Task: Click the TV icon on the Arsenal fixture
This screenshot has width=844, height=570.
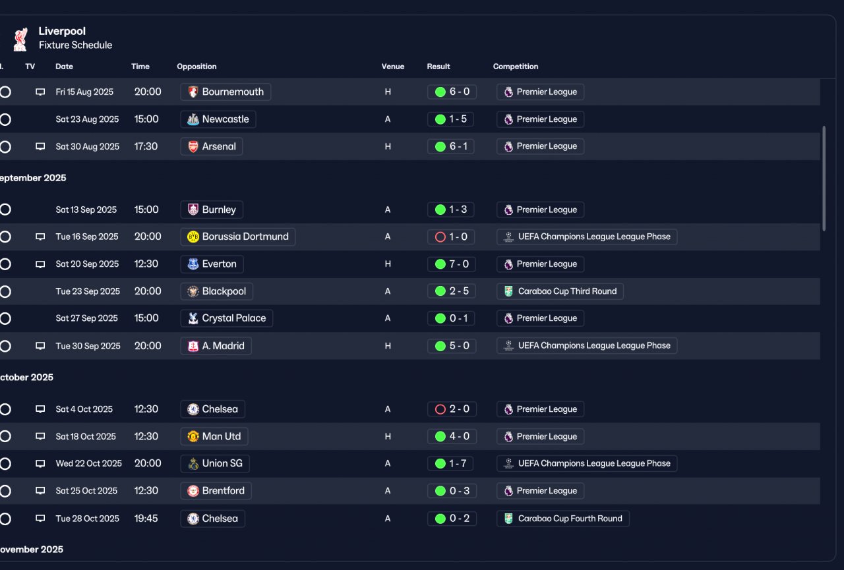Action: 40,146
